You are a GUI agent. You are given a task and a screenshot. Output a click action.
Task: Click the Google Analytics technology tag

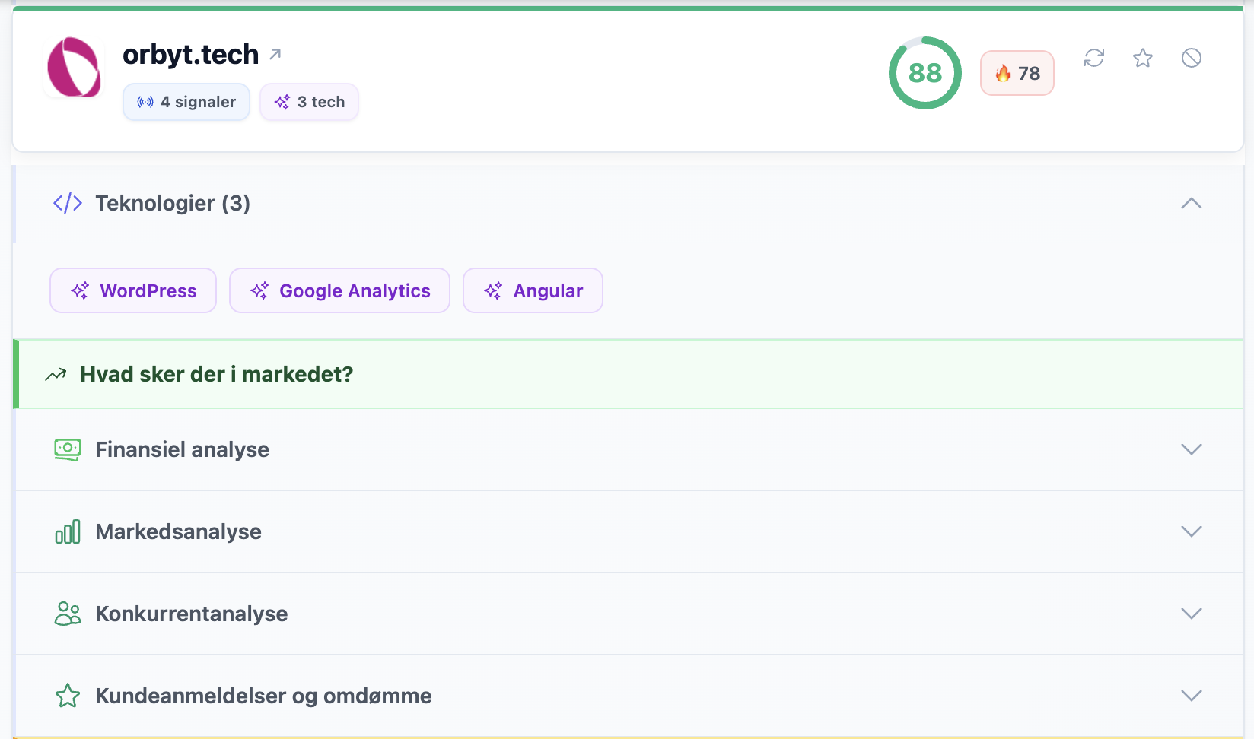(339, 290)
